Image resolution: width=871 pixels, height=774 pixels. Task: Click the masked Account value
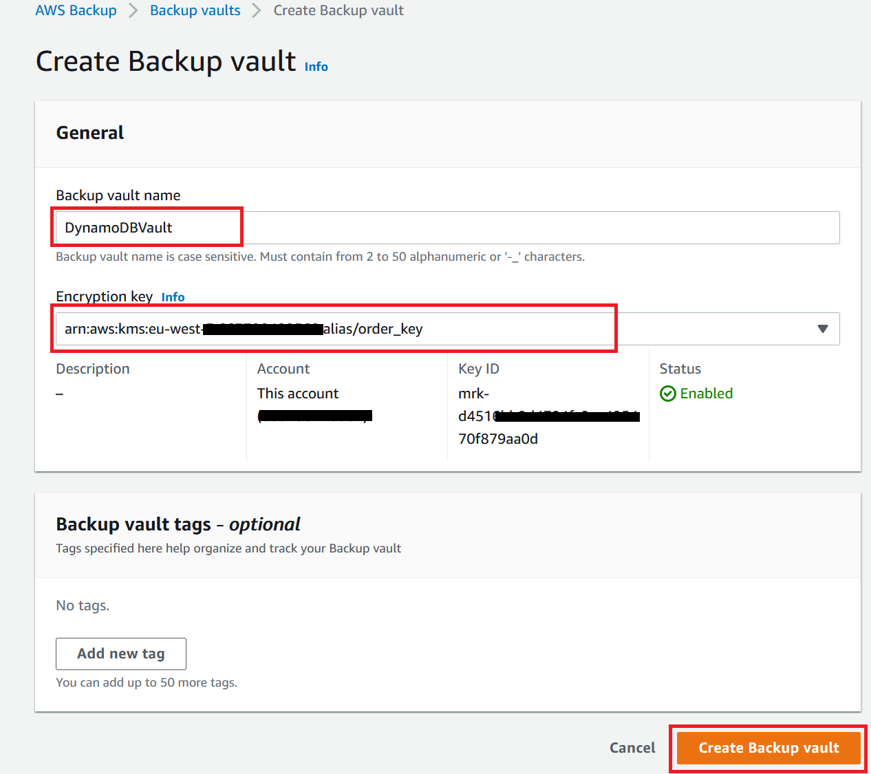314,416
